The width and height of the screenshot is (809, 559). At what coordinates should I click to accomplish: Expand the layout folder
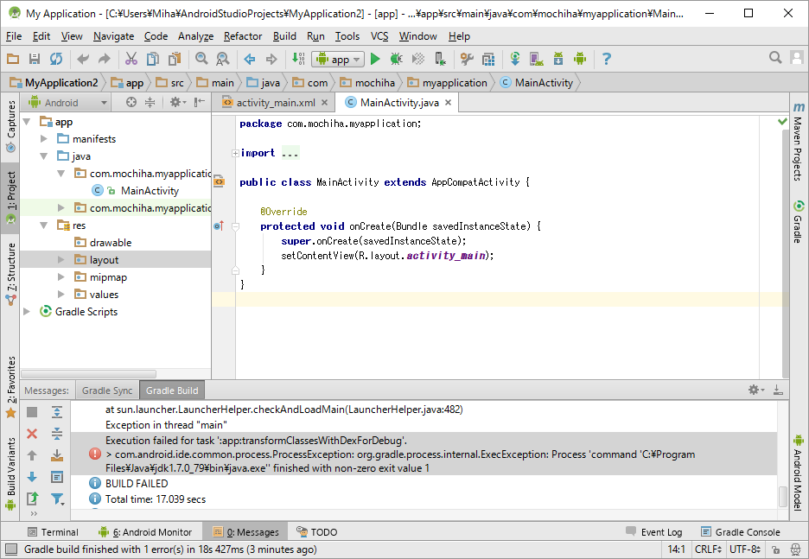61,259
